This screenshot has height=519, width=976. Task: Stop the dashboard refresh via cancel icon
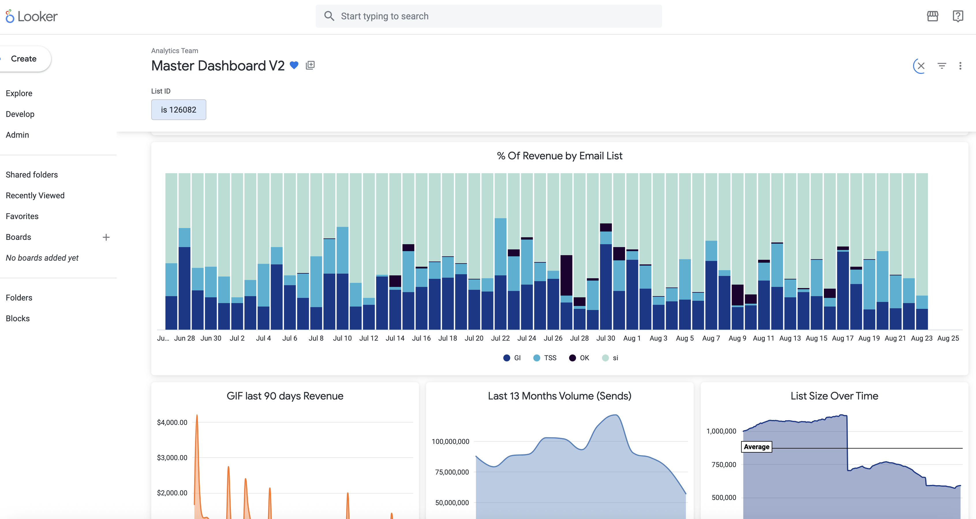[x=920, y=66]
